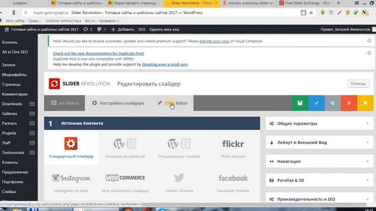Choose the Специальные Записи source
The image size is (376, 211).
179,148
